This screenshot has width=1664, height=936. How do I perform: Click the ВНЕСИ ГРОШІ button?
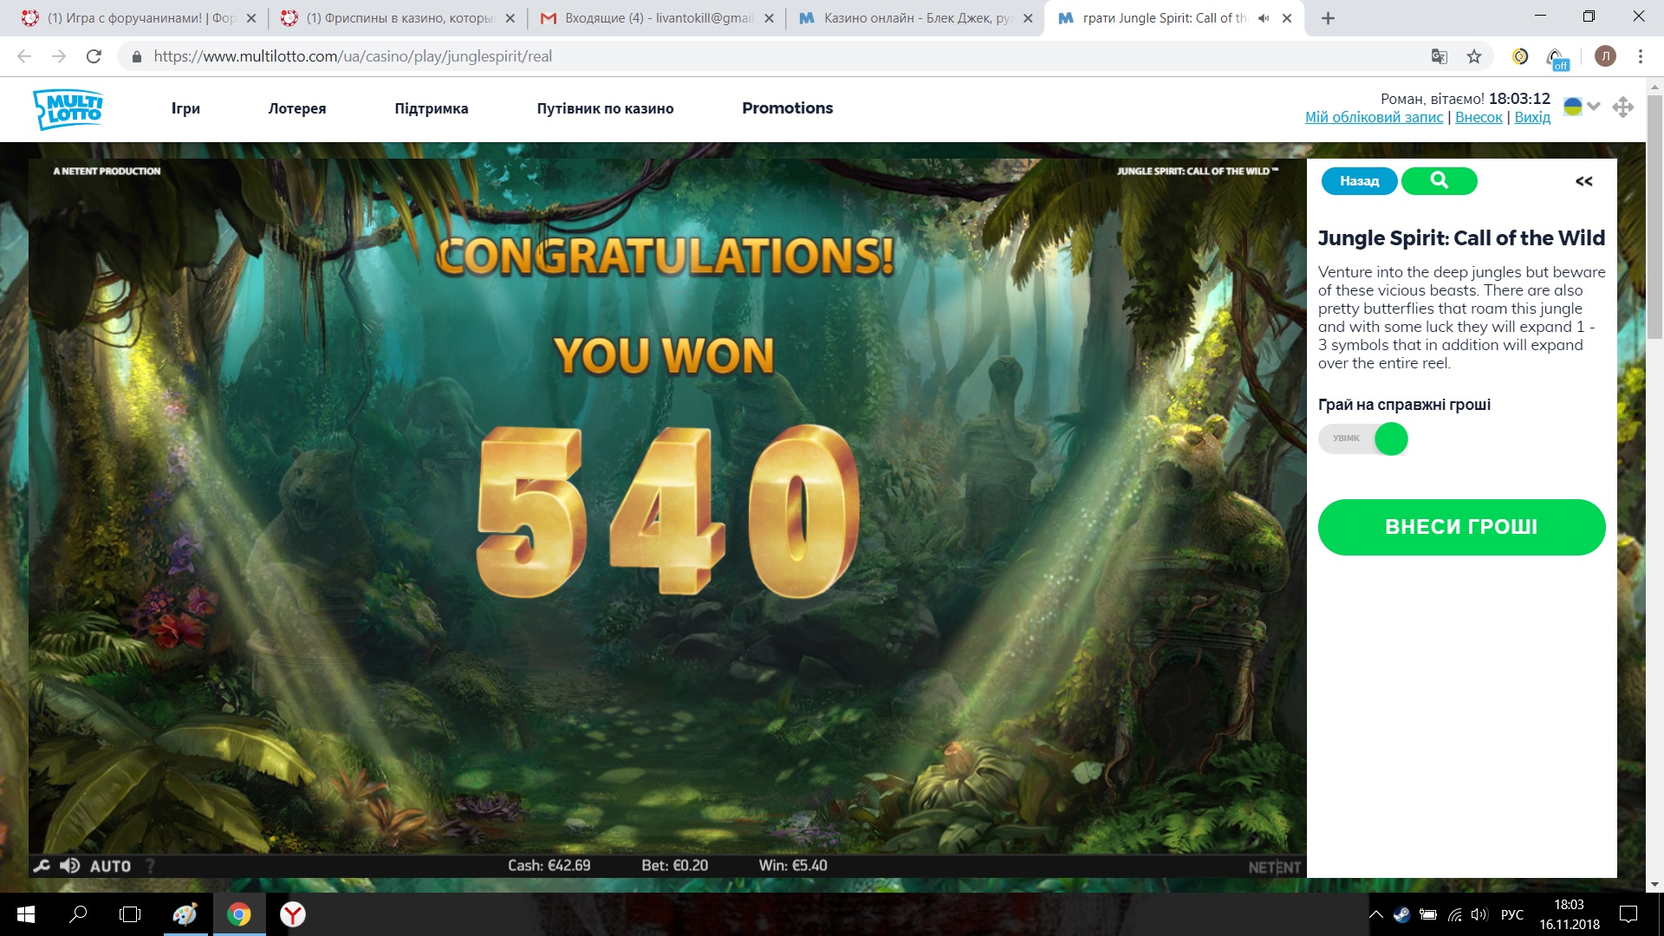pyautogui.click(x=1461, y=527)
